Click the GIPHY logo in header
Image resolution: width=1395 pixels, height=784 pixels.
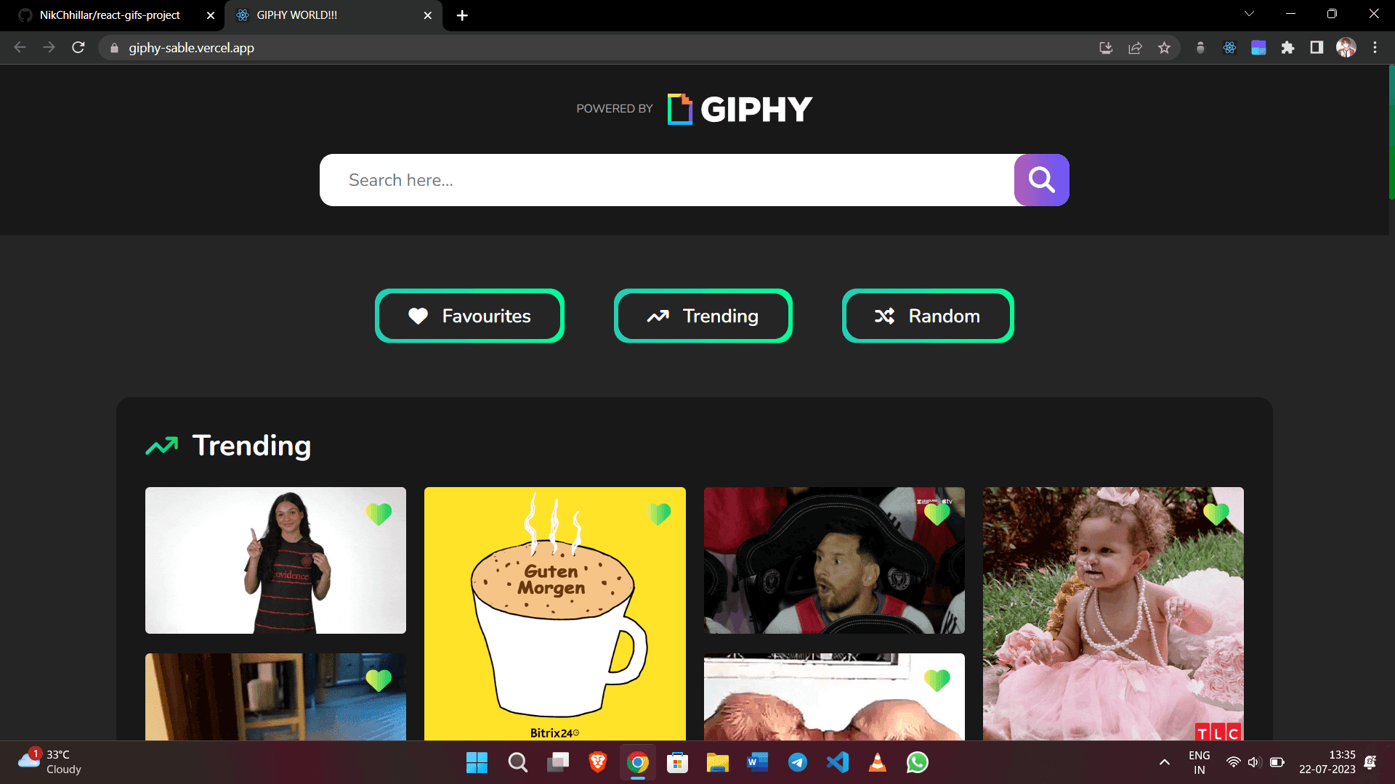tap(740, 109)
